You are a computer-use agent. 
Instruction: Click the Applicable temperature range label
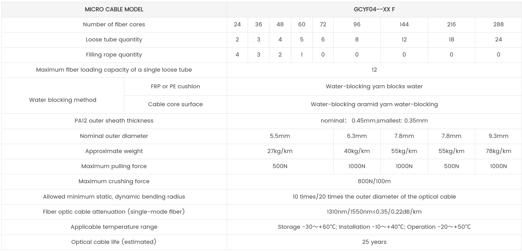[114, 227]
